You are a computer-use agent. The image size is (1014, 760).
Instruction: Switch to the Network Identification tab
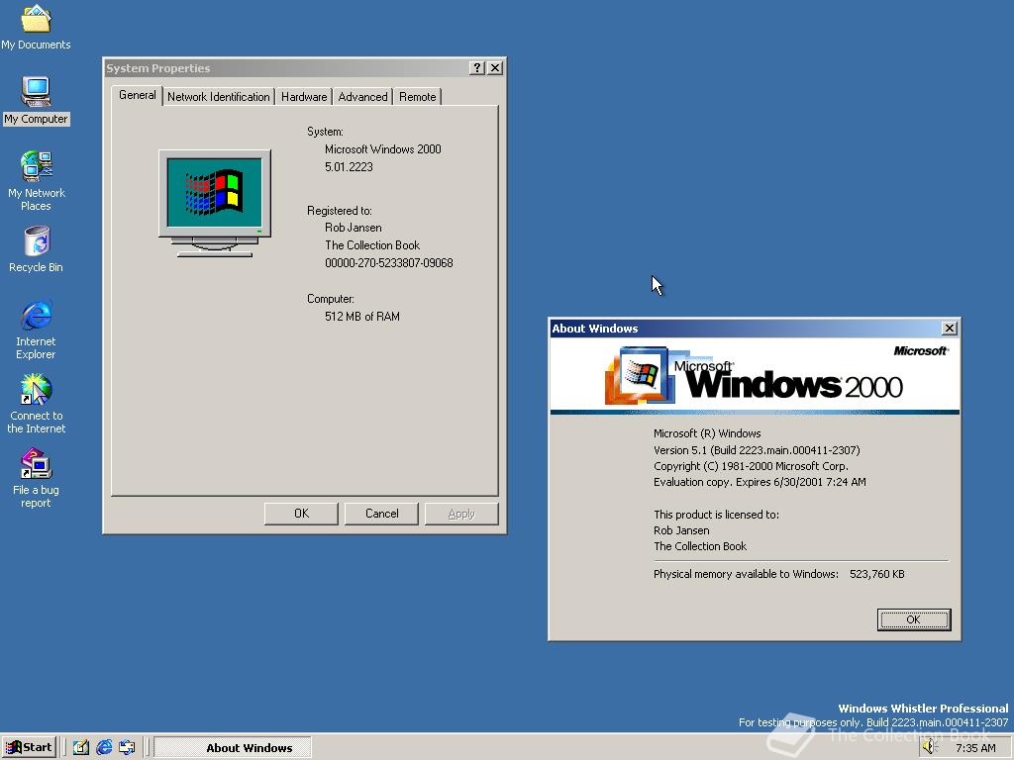point(219,97)
